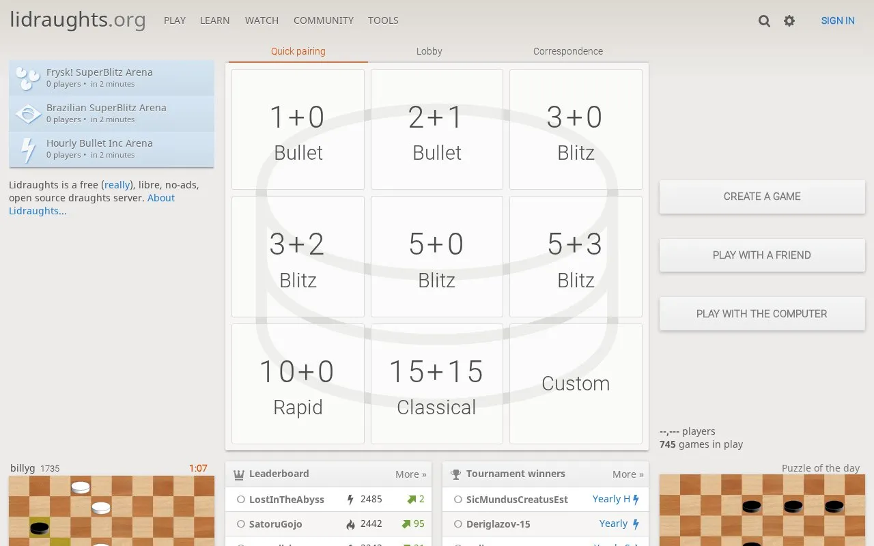This screenshot has height=546, width=874.
Task: Open the PLAY menu
Action: 175,20
